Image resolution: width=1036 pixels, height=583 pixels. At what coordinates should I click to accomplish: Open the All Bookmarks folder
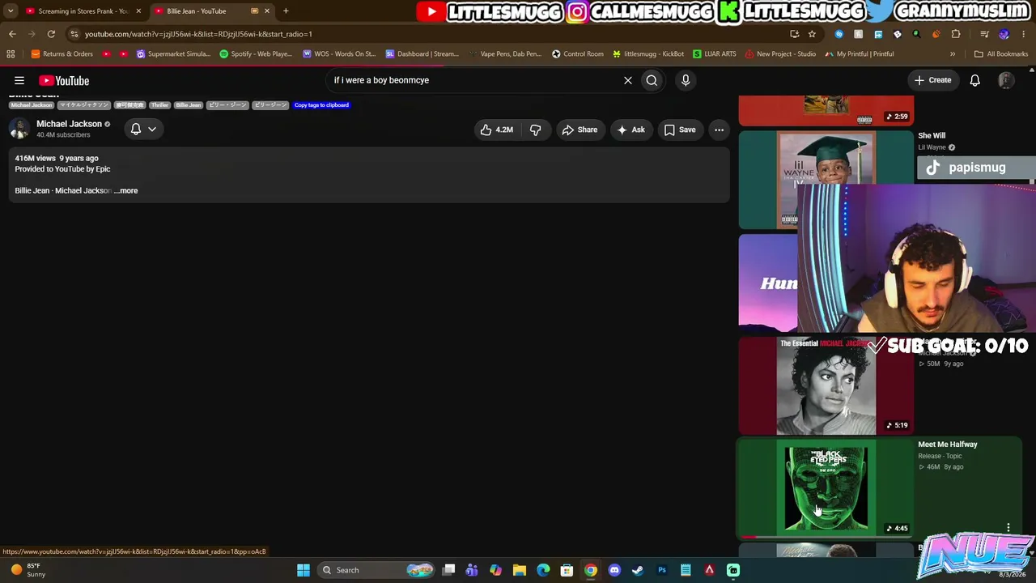point(1001,54)
